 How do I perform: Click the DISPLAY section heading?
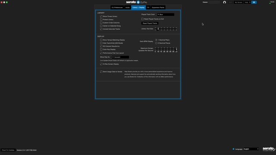(100, 36)
